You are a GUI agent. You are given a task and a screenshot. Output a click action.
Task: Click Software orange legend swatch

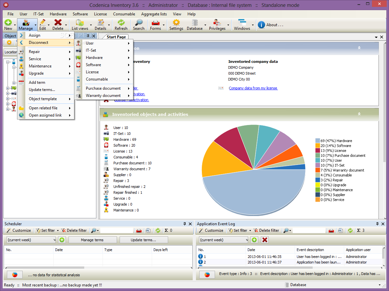[x=318, y=146]
